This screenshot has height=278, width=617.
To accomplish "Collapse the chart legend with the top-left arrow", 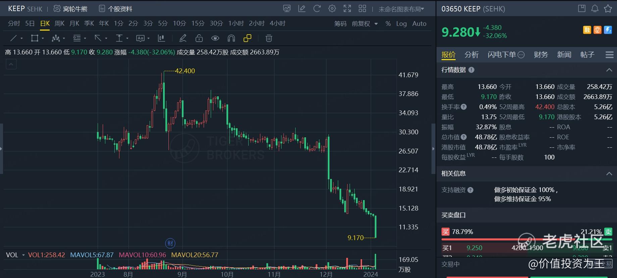I will [11, 64].
